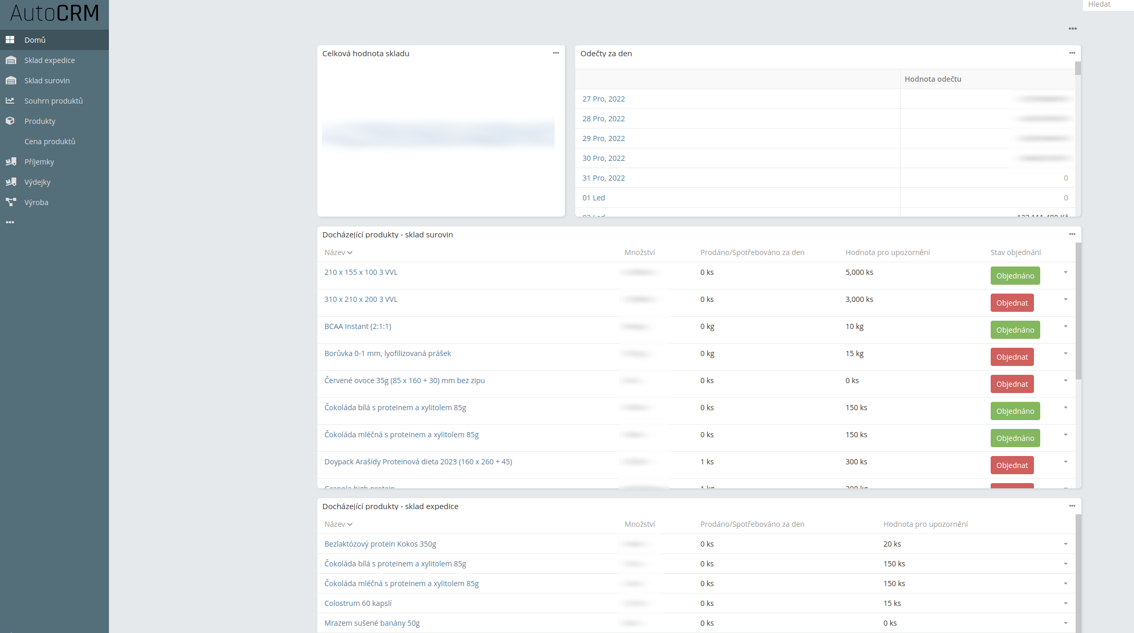Click the sklad surovin table scrollbar
The height and width of the screenshot is (633, 1134).
tap(1078, 312)
